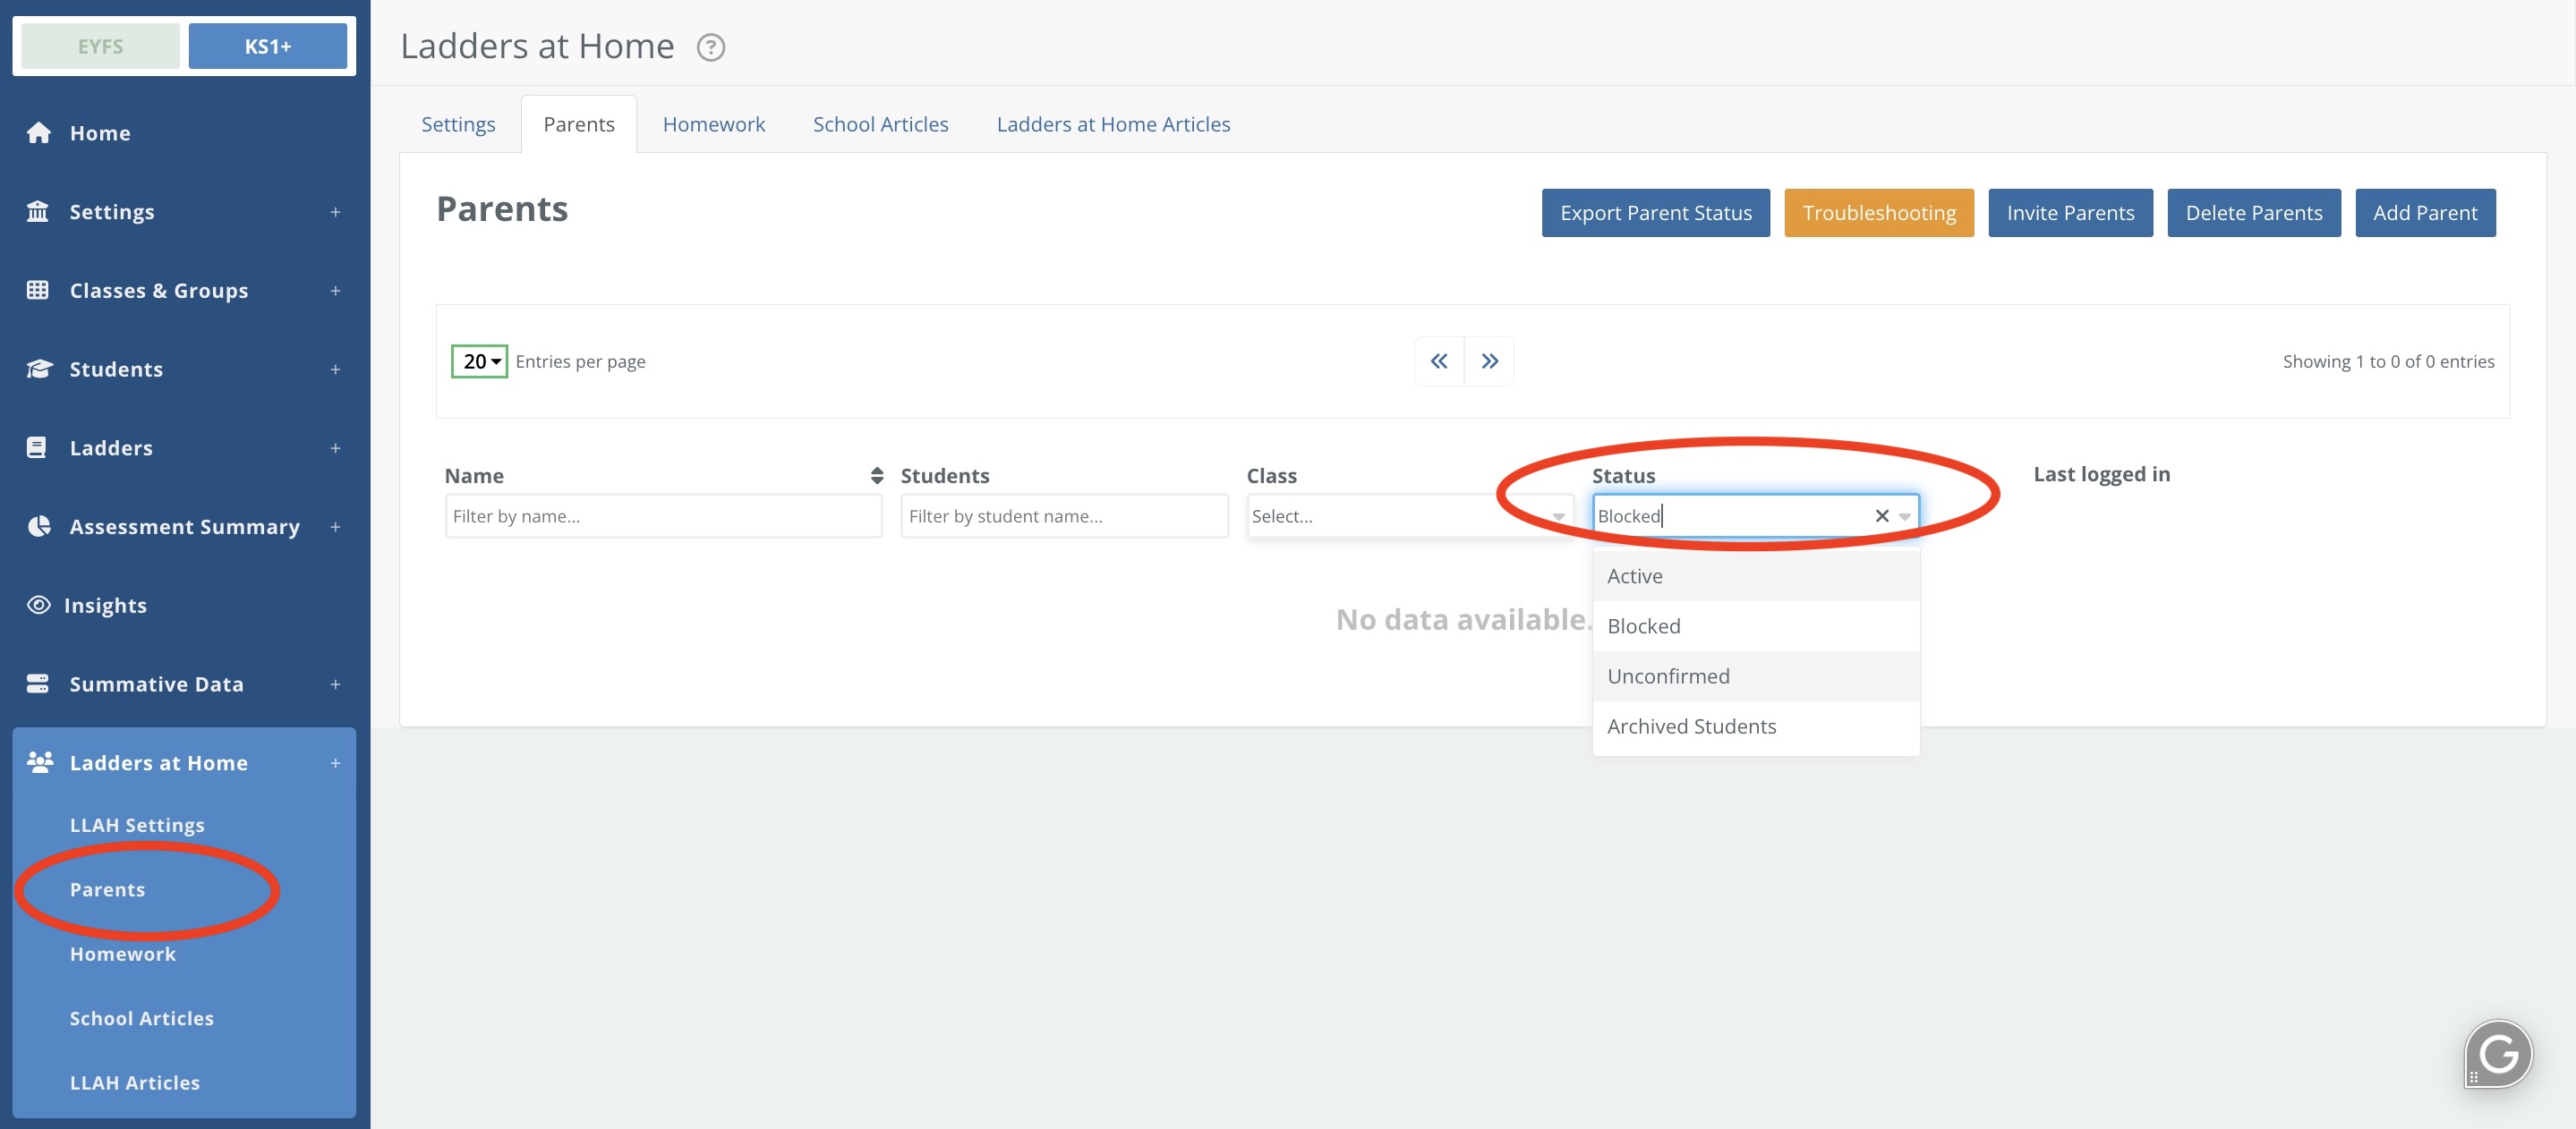Switch to the Homework tab
Screen dimensions: 2576x1129
(x=713, y=125)
